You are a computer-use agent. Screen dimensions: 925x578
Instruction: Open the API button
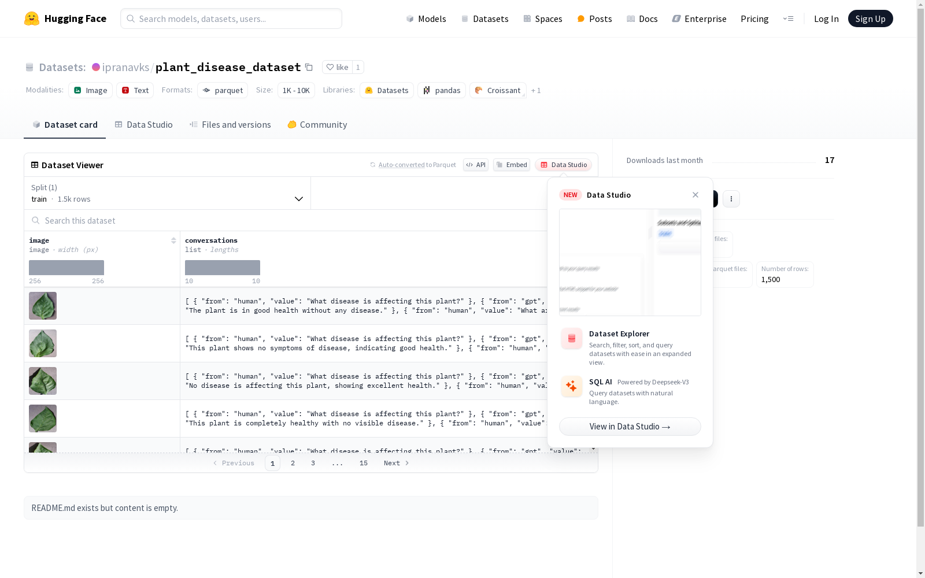click(x=476, y=165)
